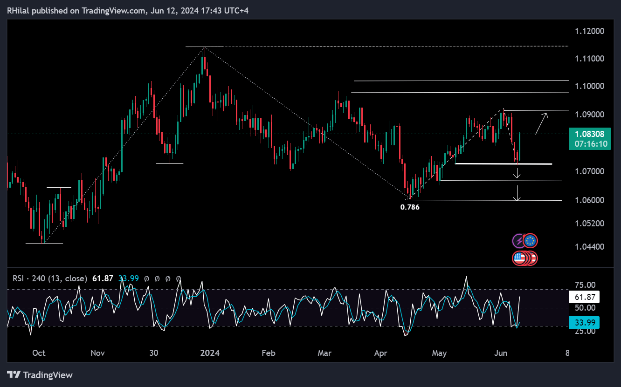Click the 1.05200 price axis label
Image resolution: width=621 pixels, height=387 pixels.
point(589,223)
